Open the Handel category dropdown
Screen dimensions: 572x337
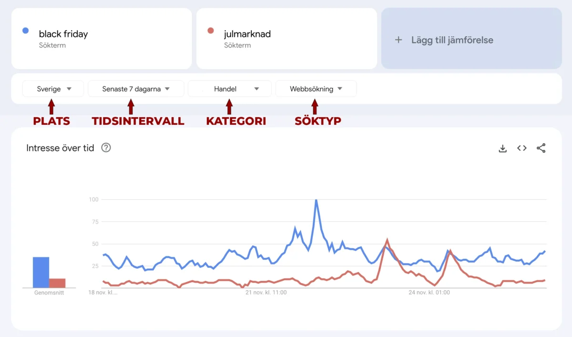pyautogui.click(x=230, y=89)
